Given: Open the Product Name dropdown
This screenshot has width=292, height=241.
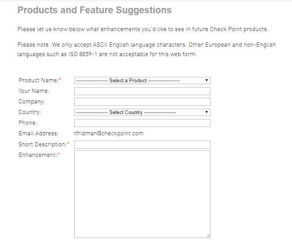Looking at the screenshot, I should tap(142, 80).
